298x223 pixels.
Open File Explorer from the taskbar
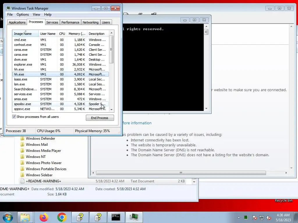(25, 217)
